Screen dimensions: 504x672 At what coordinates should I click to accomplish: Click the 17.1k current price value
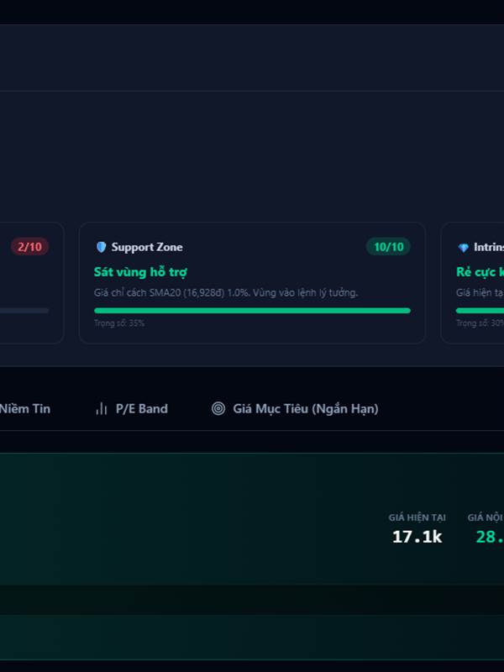tap(417, 537)
